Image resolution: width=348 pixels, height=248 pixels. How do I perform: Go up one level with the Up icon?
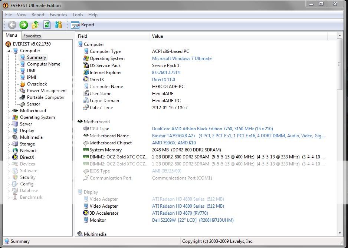[35, 25]
